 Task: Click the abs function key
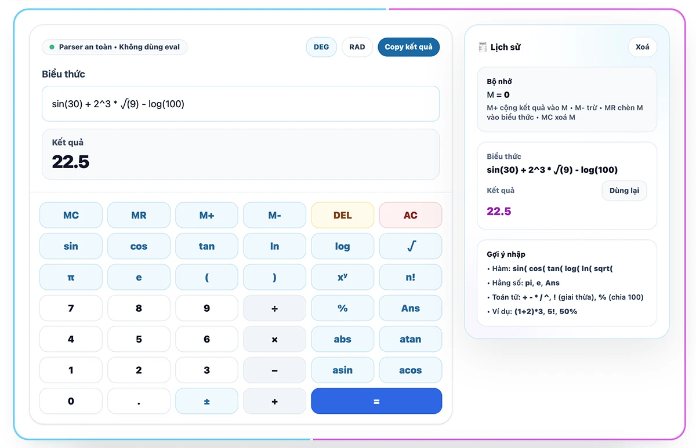click(342, 339)
